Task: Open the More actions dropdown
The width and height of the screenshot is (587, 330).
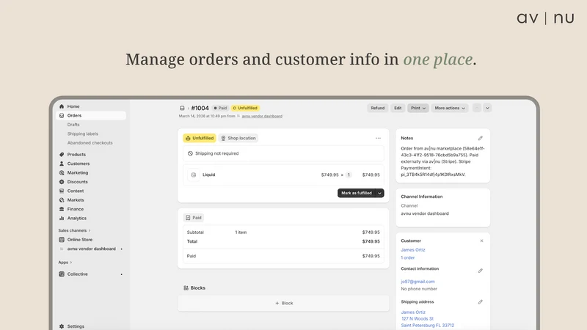Action: pyautogui.click(x=450, y=108)
